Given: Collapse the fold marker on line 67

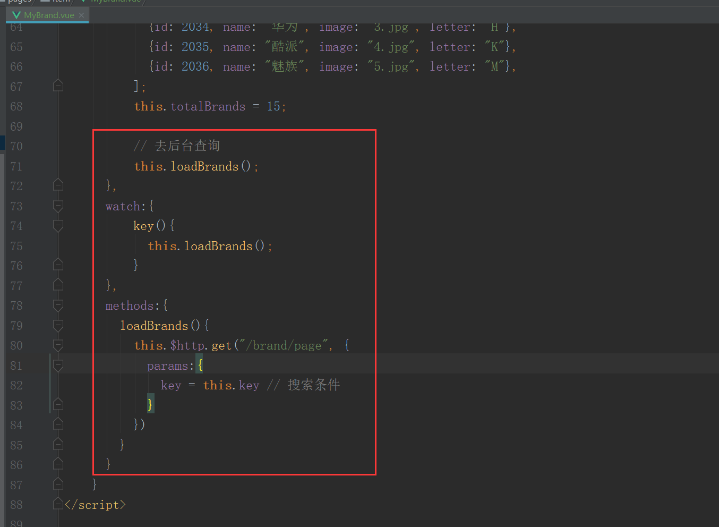Looking at the screenshot, I should (58, 86).
